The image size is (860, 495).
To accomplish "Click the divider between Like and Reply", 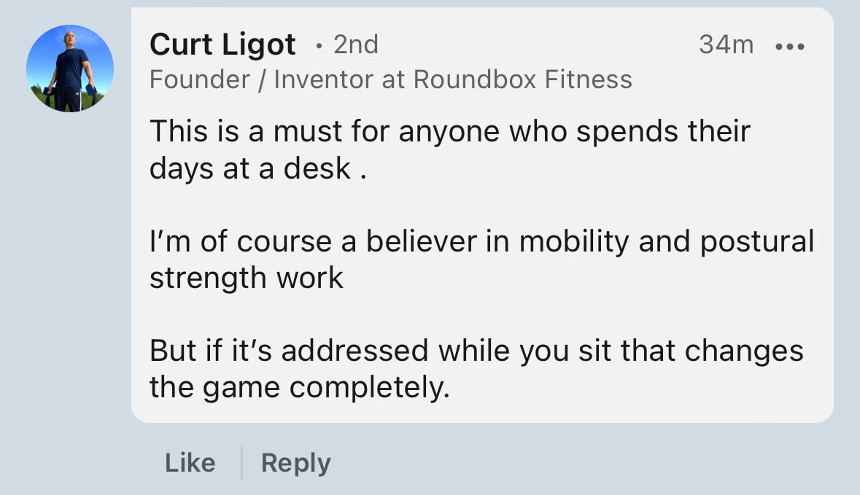I will coord(241,463).
